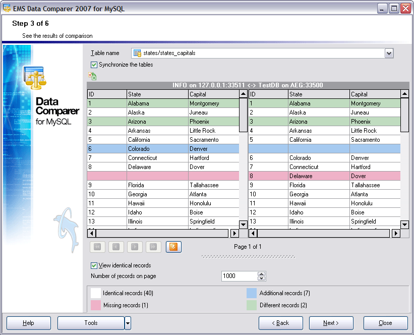Screen dimensions: 414x335
Task: Go to next page navigation button
Action: 135,247
